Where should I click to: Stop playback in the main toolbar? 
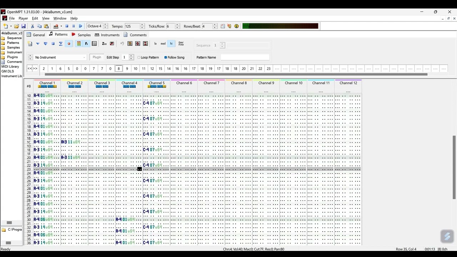(x=67, y=26)
